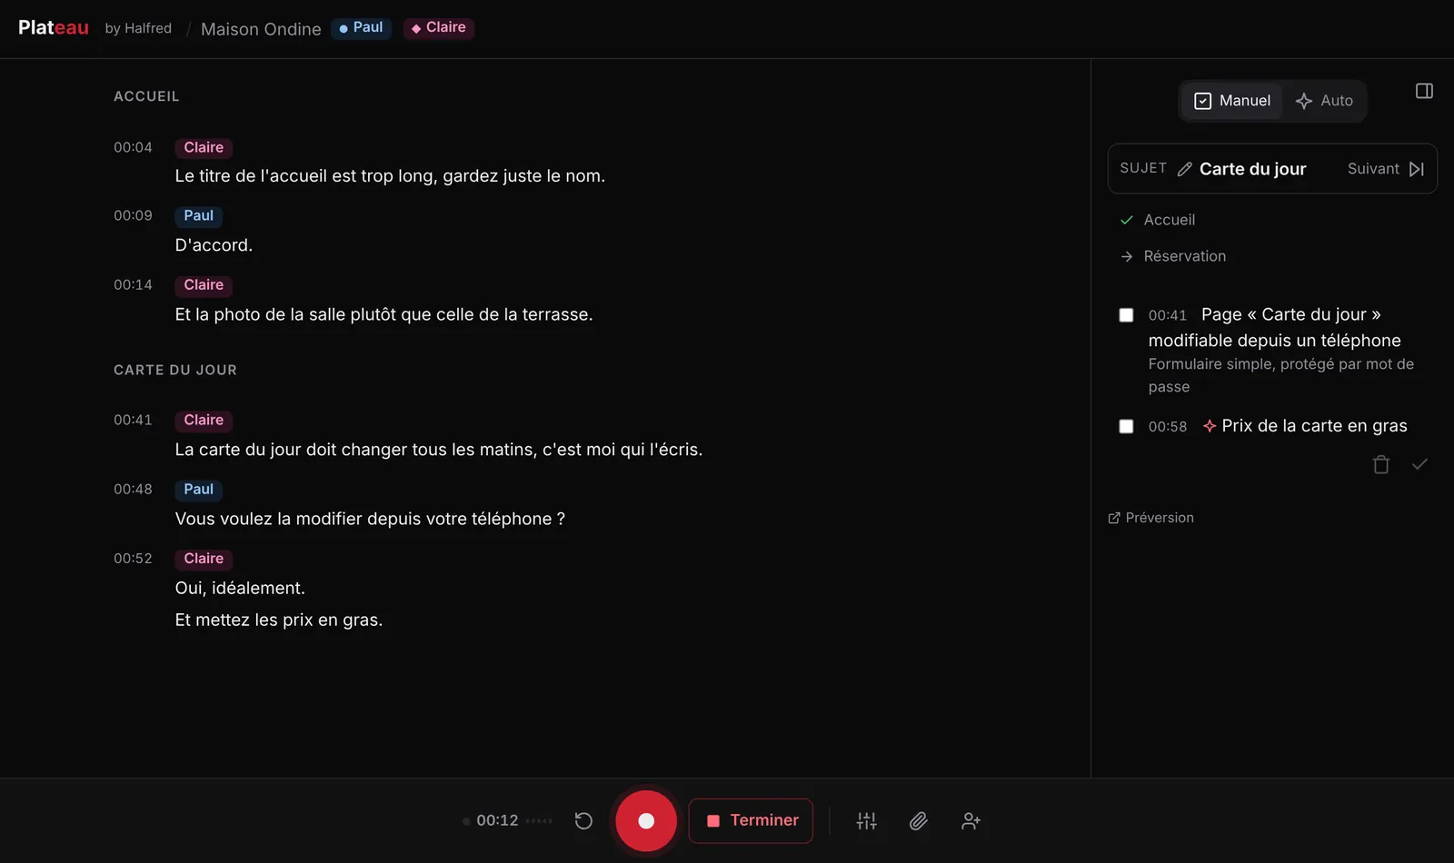Click the Claire participant chip in header
Image resolution: width=1454 pixels, height=863 pixels.
click(438, 28)
